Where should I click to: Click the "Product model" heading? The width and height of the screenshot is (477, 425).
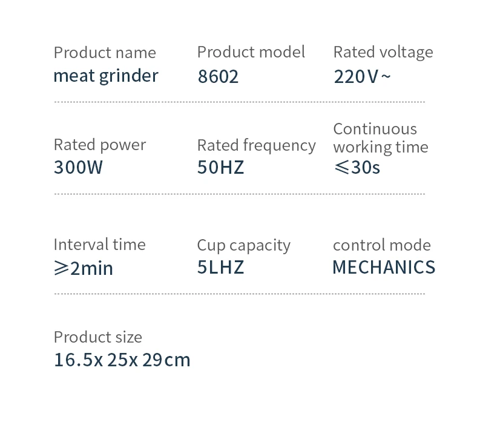pyautogui.click(x=251, y=52)
